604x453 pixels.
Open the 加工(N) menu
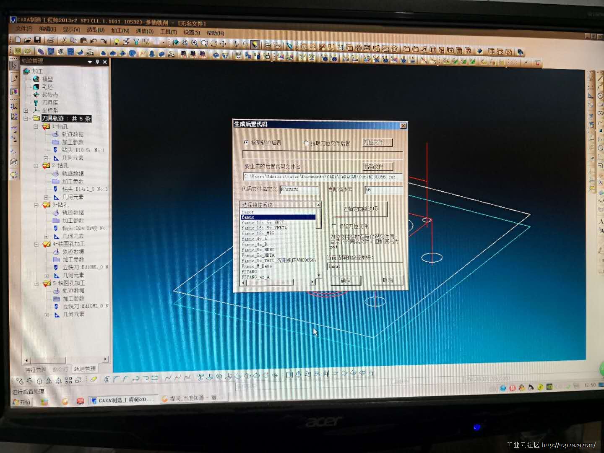click(x=120, y=30)
